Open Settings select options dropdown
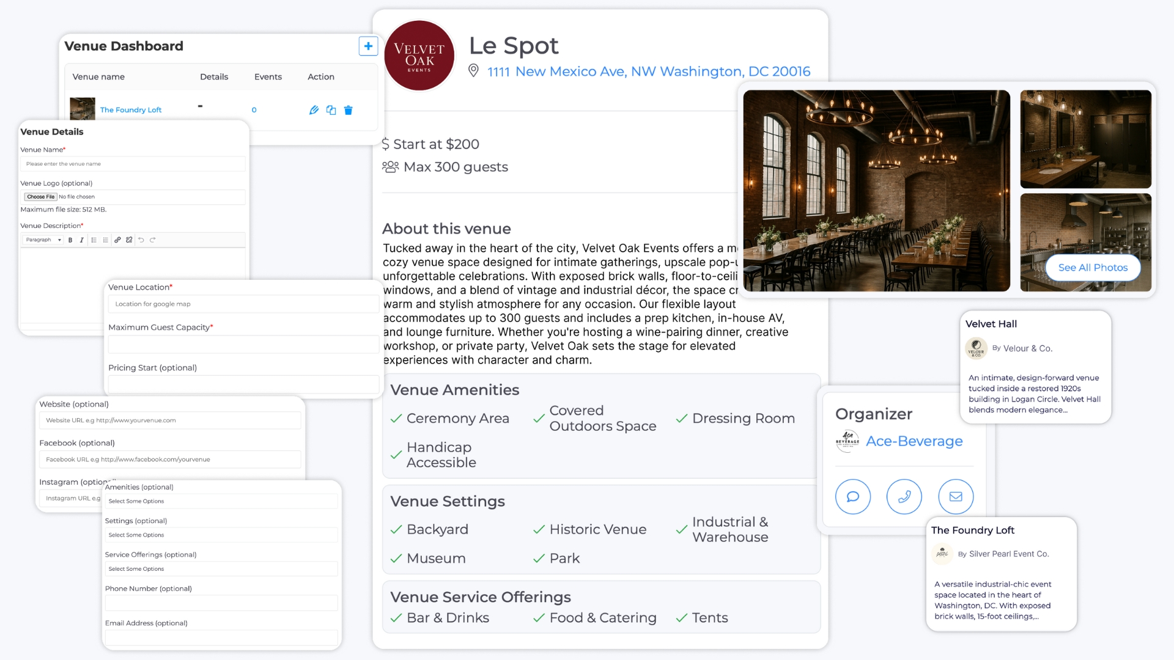 coord(221,535)
